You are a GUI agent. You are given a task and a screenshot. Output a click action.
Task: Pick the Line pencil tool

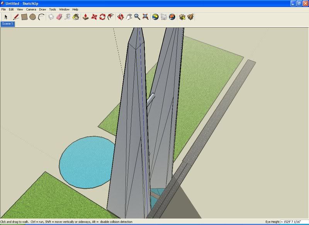[16, 17]
